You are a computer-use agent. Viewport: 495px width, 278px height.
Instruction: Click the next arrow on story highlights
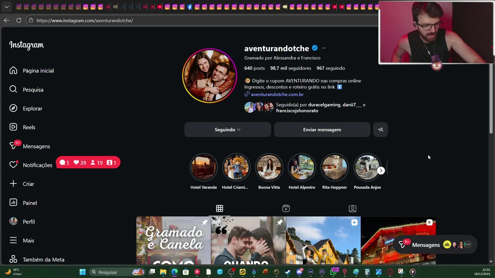point(381,171)
